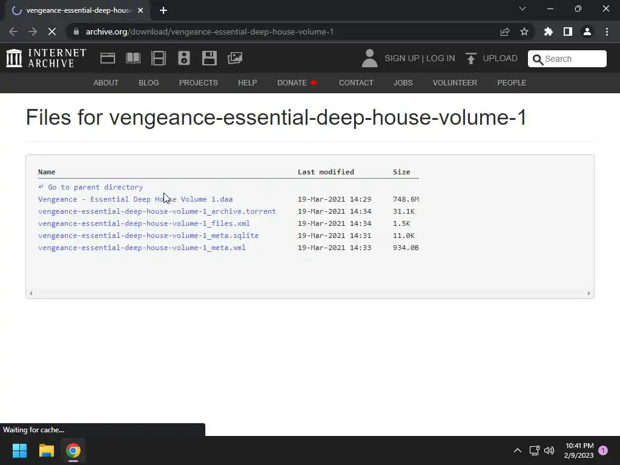
Task: Click the UPLOAD link text
Action: point(500,58)
